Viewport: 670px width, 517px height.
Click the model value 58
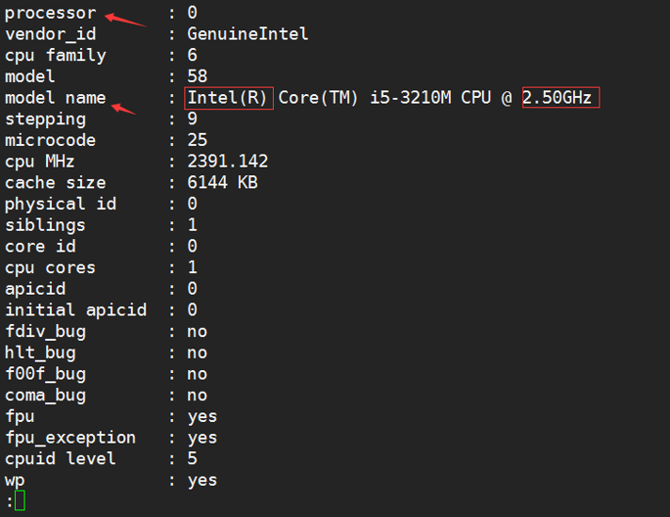197,76
